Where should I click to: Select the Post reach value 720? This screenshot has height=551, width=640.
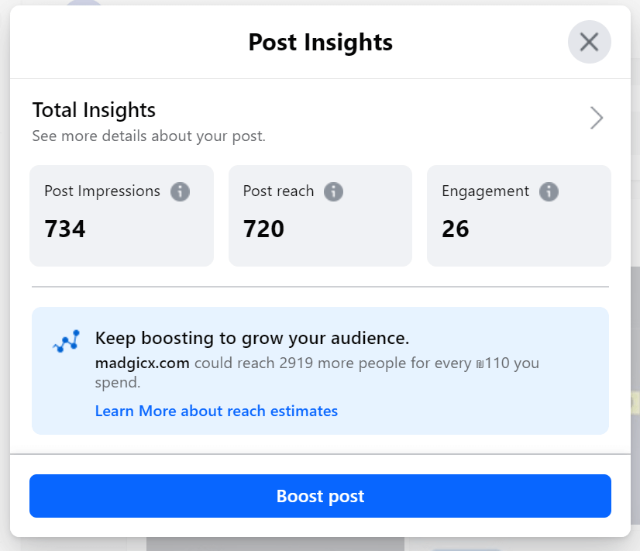click(x=263, y=229)
